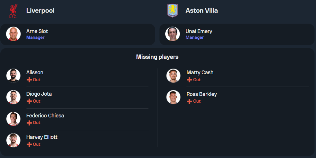
Task: Click Matty Cash's player avatar
Action: click(173, 76)
